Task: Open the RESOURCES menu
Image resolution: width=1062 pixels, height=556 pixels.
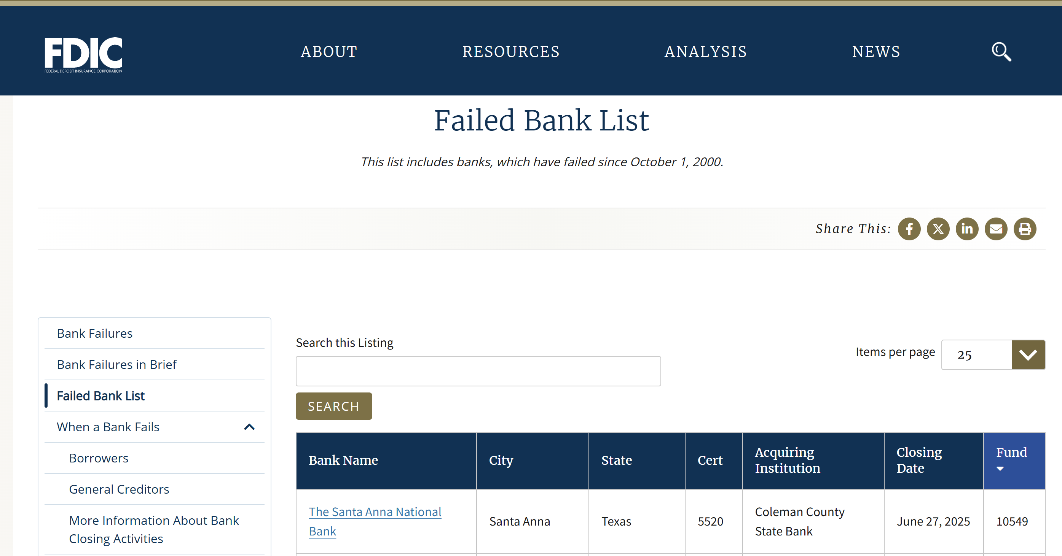Action: pos(511,51)
